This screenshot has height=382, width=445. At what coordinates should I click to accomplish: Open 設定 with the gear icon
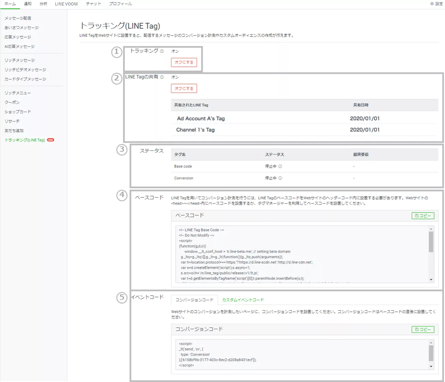tap(436, 4)
